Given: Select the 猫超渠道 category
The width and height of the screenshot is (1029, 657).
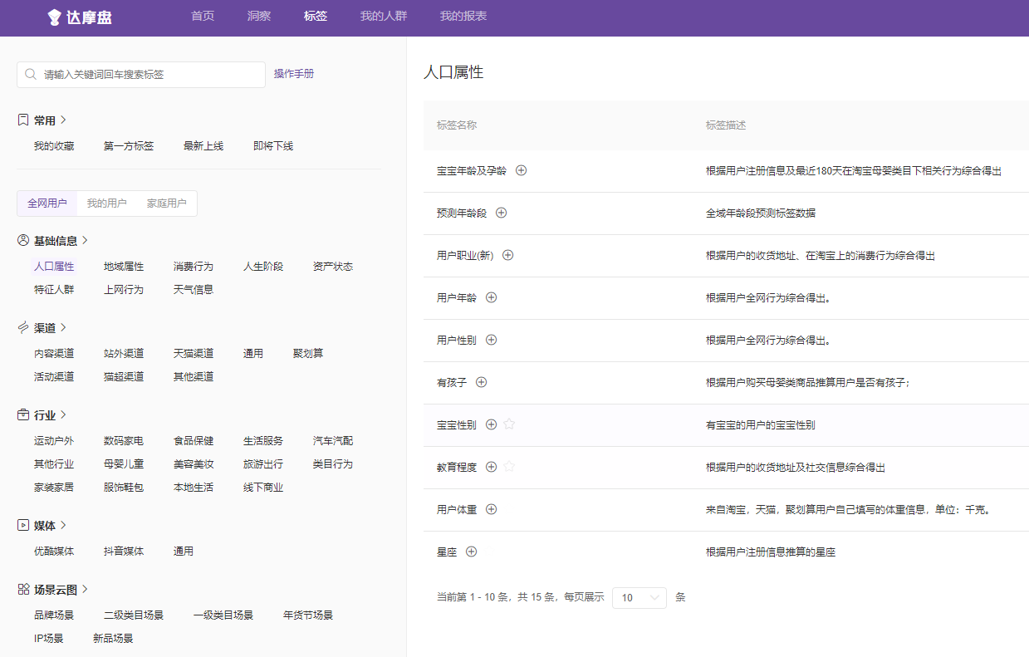Looking at the screenshot, I should pyautogui.click(x=124, y=377).
